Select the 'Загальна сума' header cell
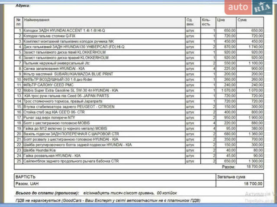The image size is (277, 207). (231, 177)
